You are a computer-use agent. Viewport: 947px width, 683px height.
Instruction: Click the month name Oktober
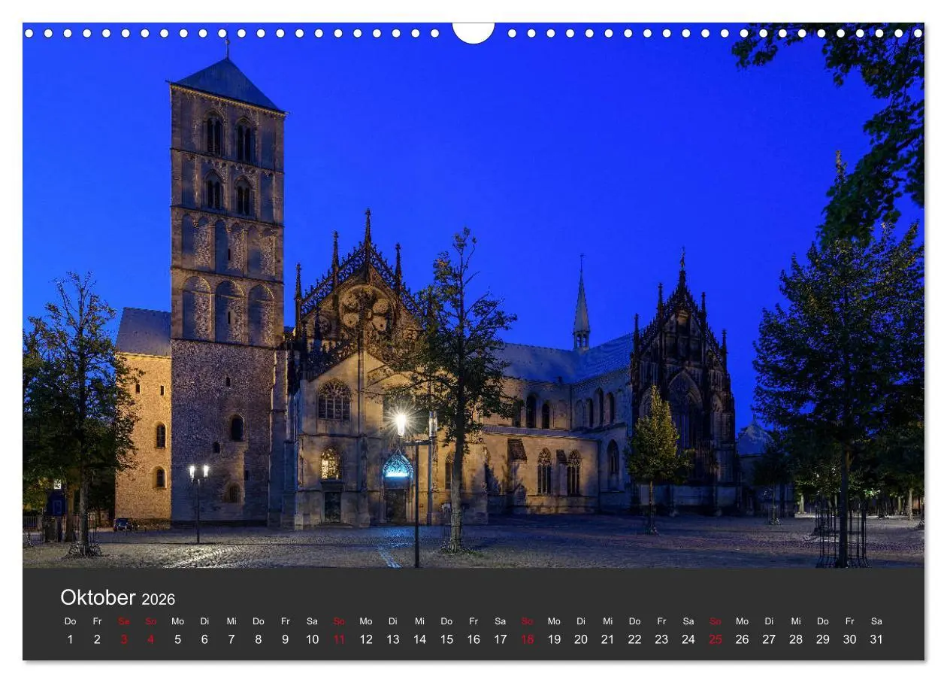(x=98, y=598)
